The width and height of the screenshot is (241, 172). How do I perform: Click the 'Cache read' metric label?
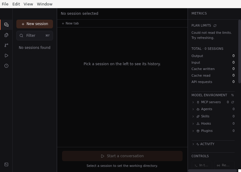pyautogui.click(x=201, y=75)
